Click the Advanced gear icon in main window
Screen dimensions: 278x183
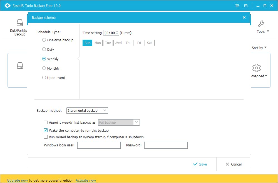tap(256, 68)
